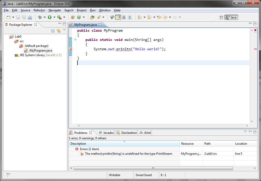Screen dimensions: 261x181
Task: Open Package Explorer view menu triangle
Action: 64,30
